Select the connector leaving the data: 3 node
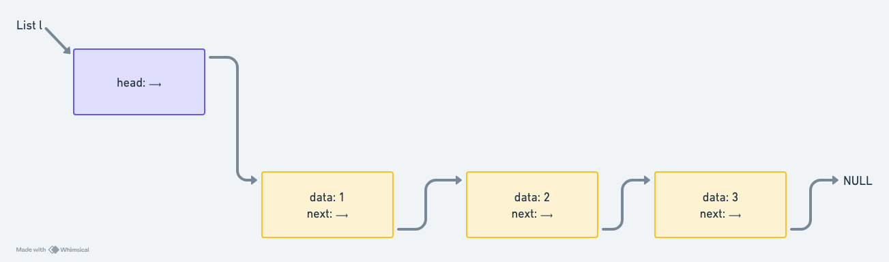 [x=811, y=205]
